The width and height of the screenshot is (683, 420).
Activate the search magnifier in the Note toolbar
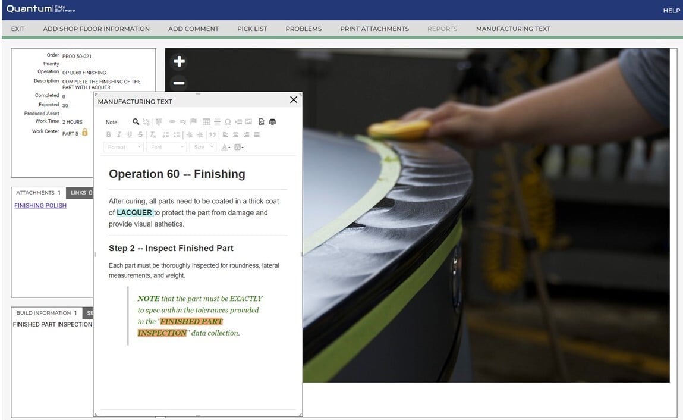point(136,121)
